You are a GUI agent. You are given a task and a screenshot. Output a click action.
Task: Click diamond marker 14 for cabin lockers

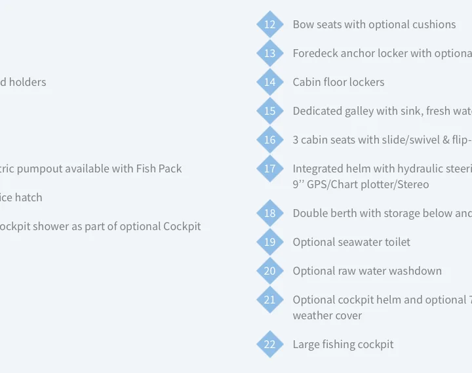click(269, 82)
